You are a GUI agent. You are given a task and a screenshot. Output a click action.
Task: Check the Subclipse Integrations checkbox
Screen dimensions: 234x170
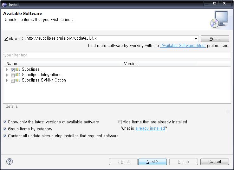(x=13, y=75)
